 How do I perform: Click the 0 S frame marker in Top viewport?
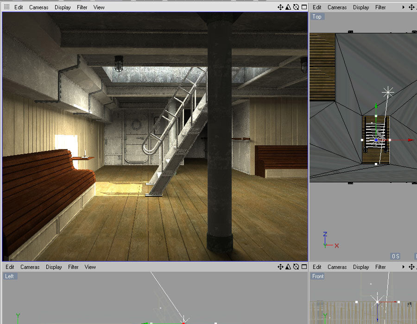click(396, 255)
